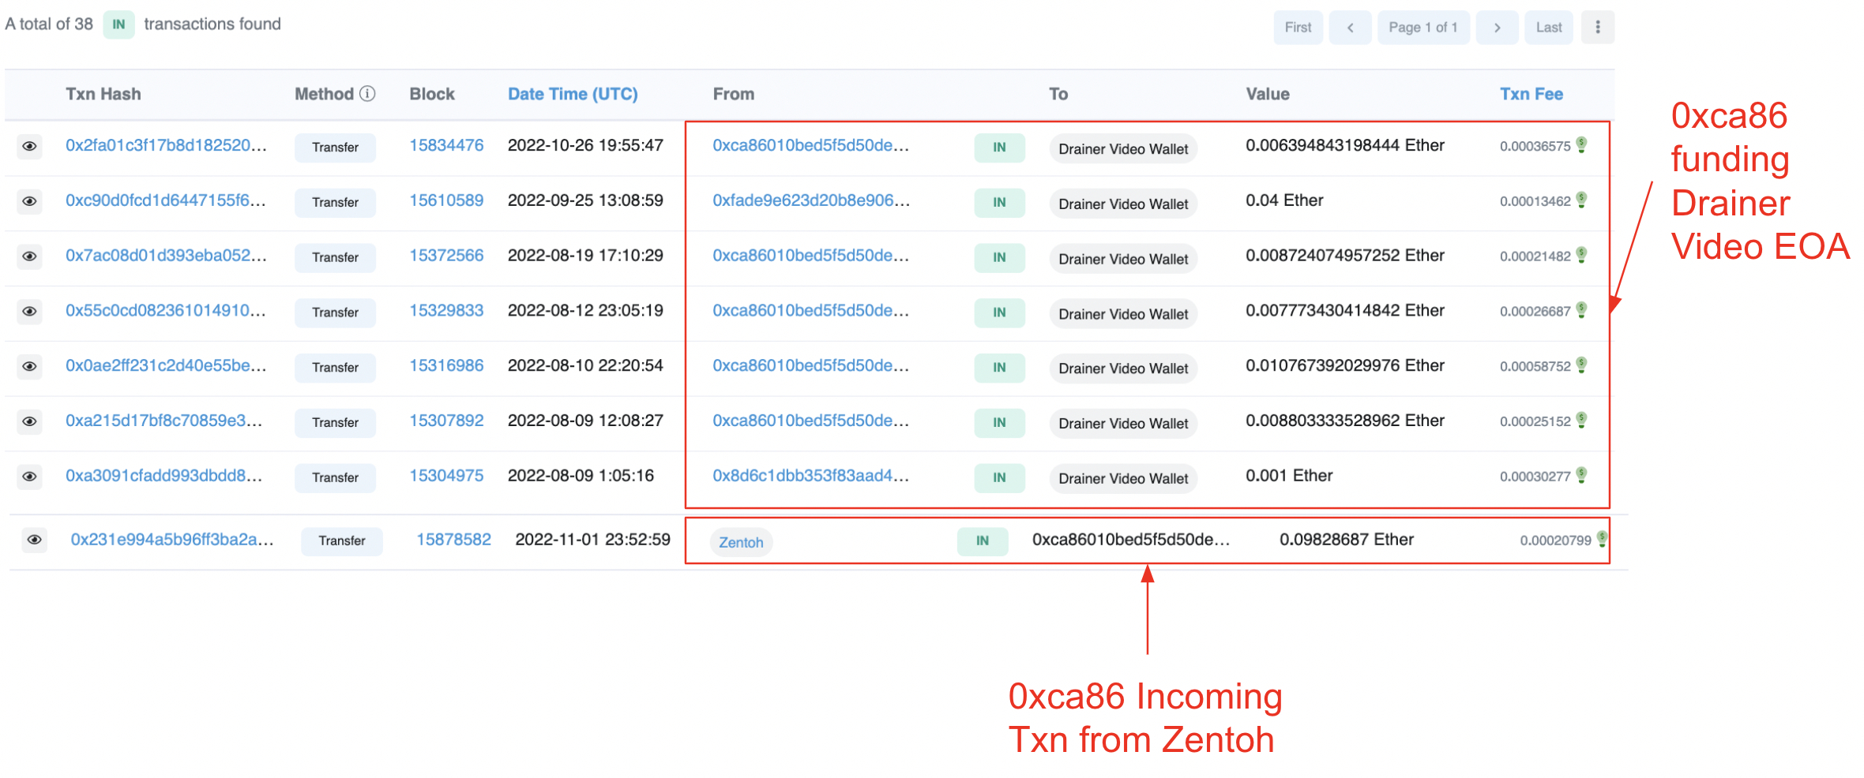Open transaction hash 0x55c0cd082361014910
1864x778 pixels.
[166, 310]
